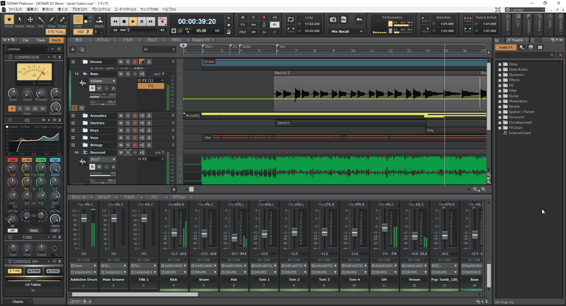Image resolution: width=566 pixels, height=306 pixels.
Task: Click the undo arrow in Mix Recall
Action: click(x=359, y=20)
